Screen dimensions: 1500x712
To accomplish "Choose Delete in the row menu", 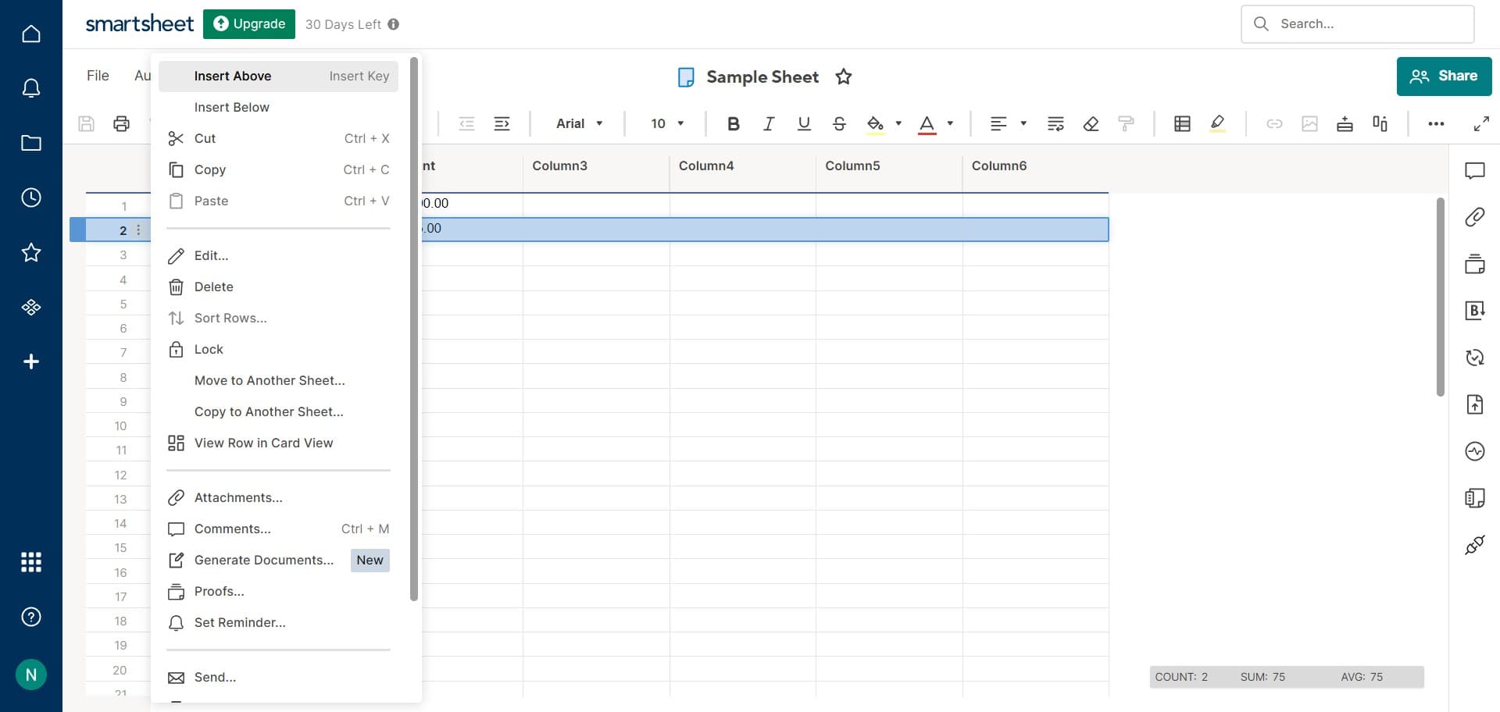I will pyautogui.click(x=213, y=287).
